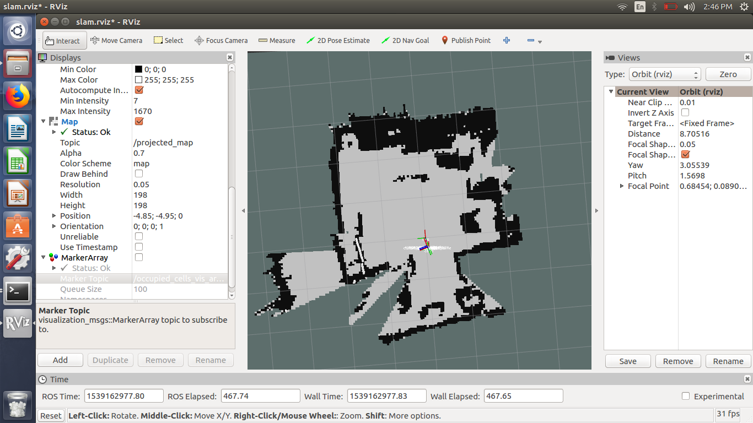Open LibreOffice Impress from the launcher

pos(18,193)
